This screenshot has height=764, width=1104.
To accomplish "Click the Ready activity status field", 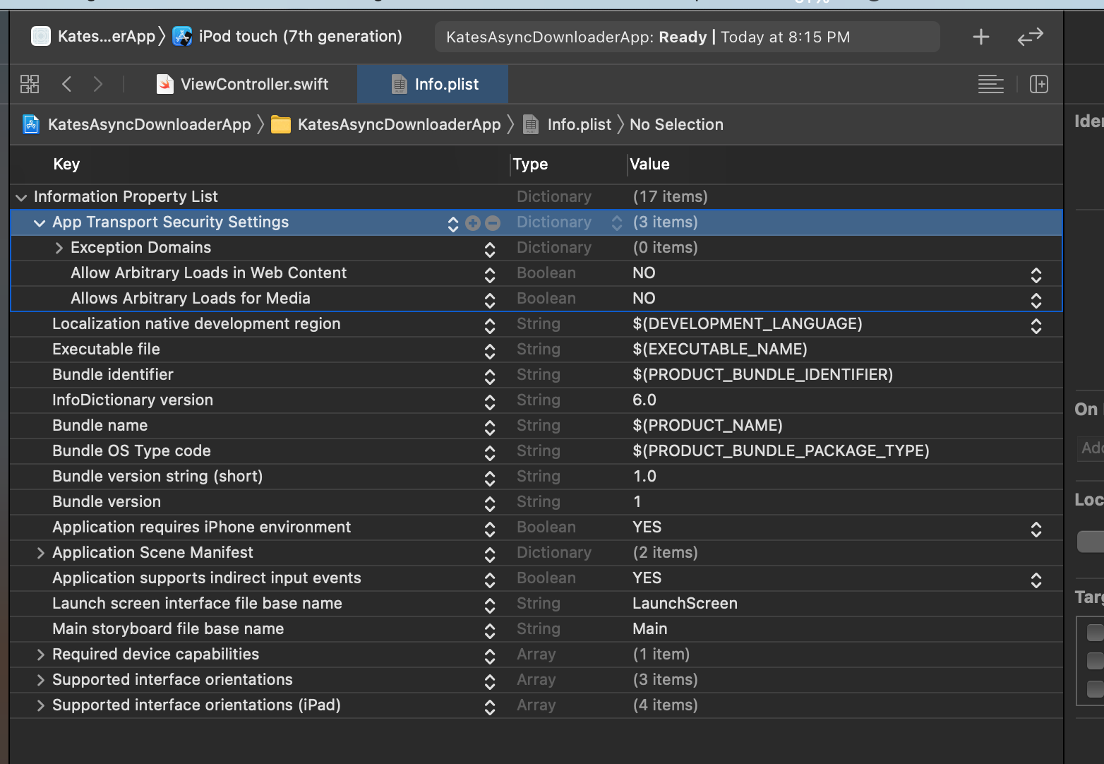I will pyautogui.click(x=688, y=37).
